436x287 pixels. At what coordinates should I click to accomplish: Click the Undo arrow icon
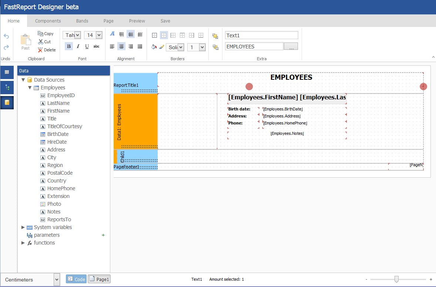pos(6,36)
